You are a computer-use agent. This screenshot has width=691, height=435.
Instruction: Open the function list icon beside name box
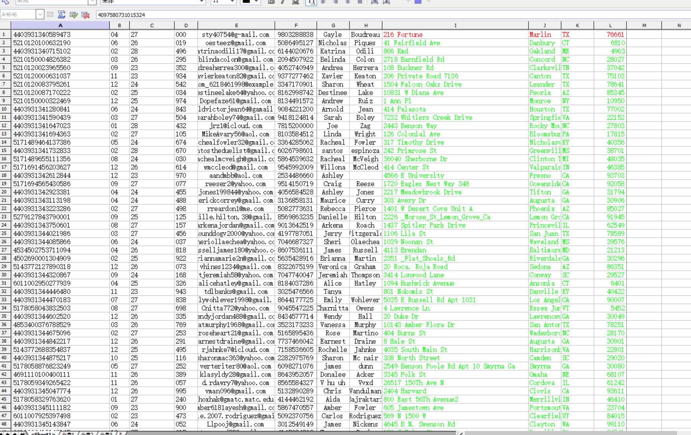pyautogui.click(x=50, y=15)
